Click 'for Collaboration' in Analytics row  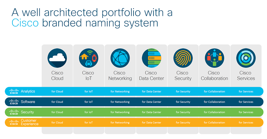[215, 92]
